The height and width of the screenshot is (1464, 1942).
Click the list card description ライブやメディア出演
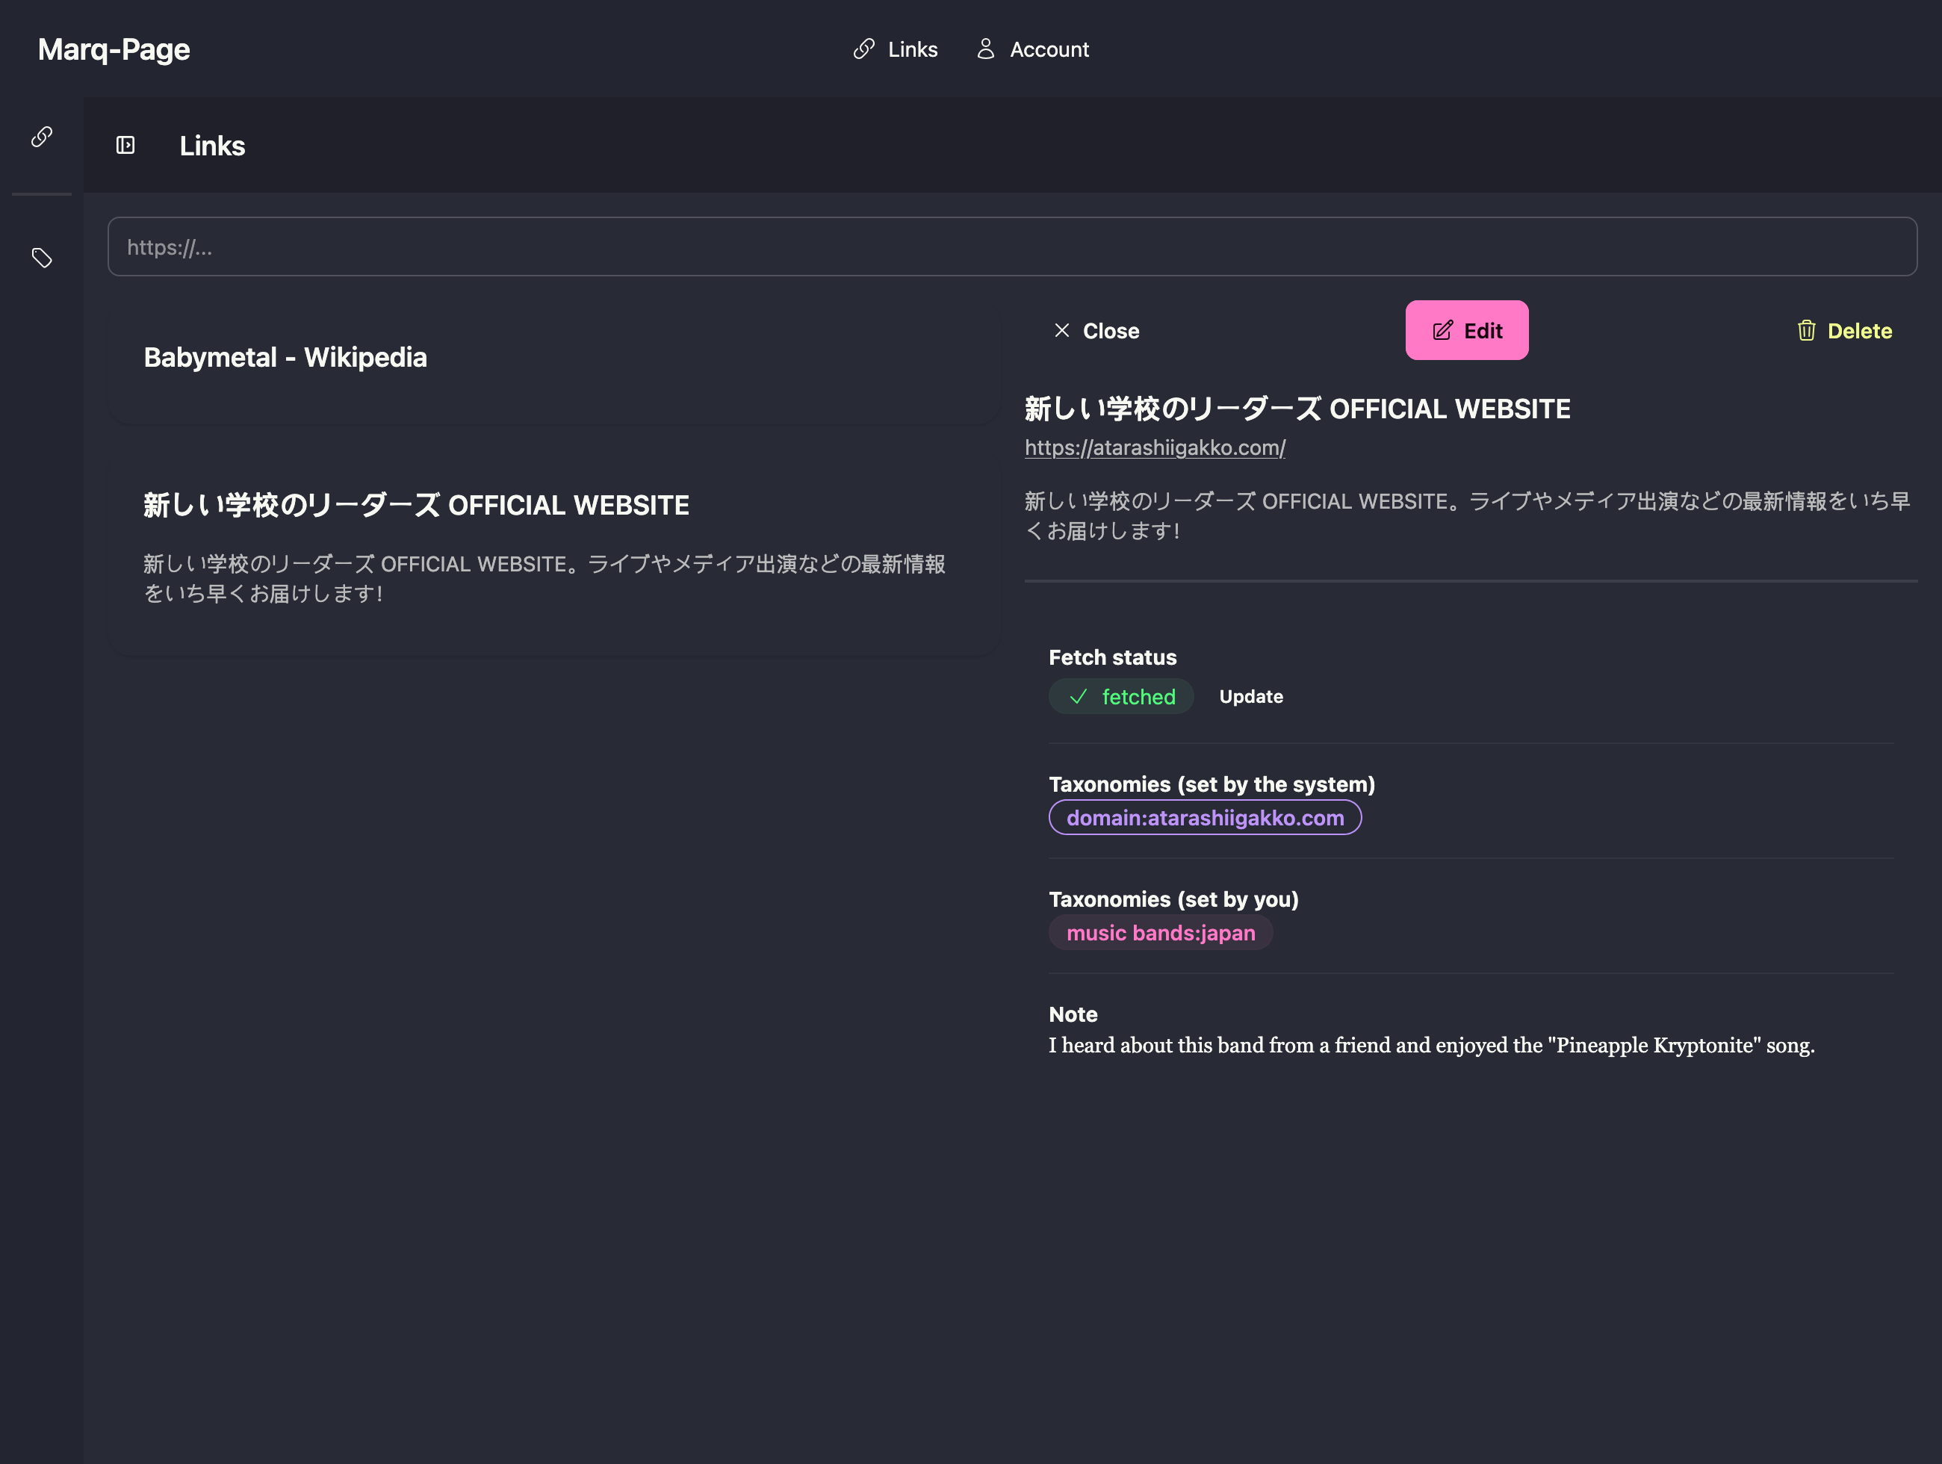click(545, 578)
